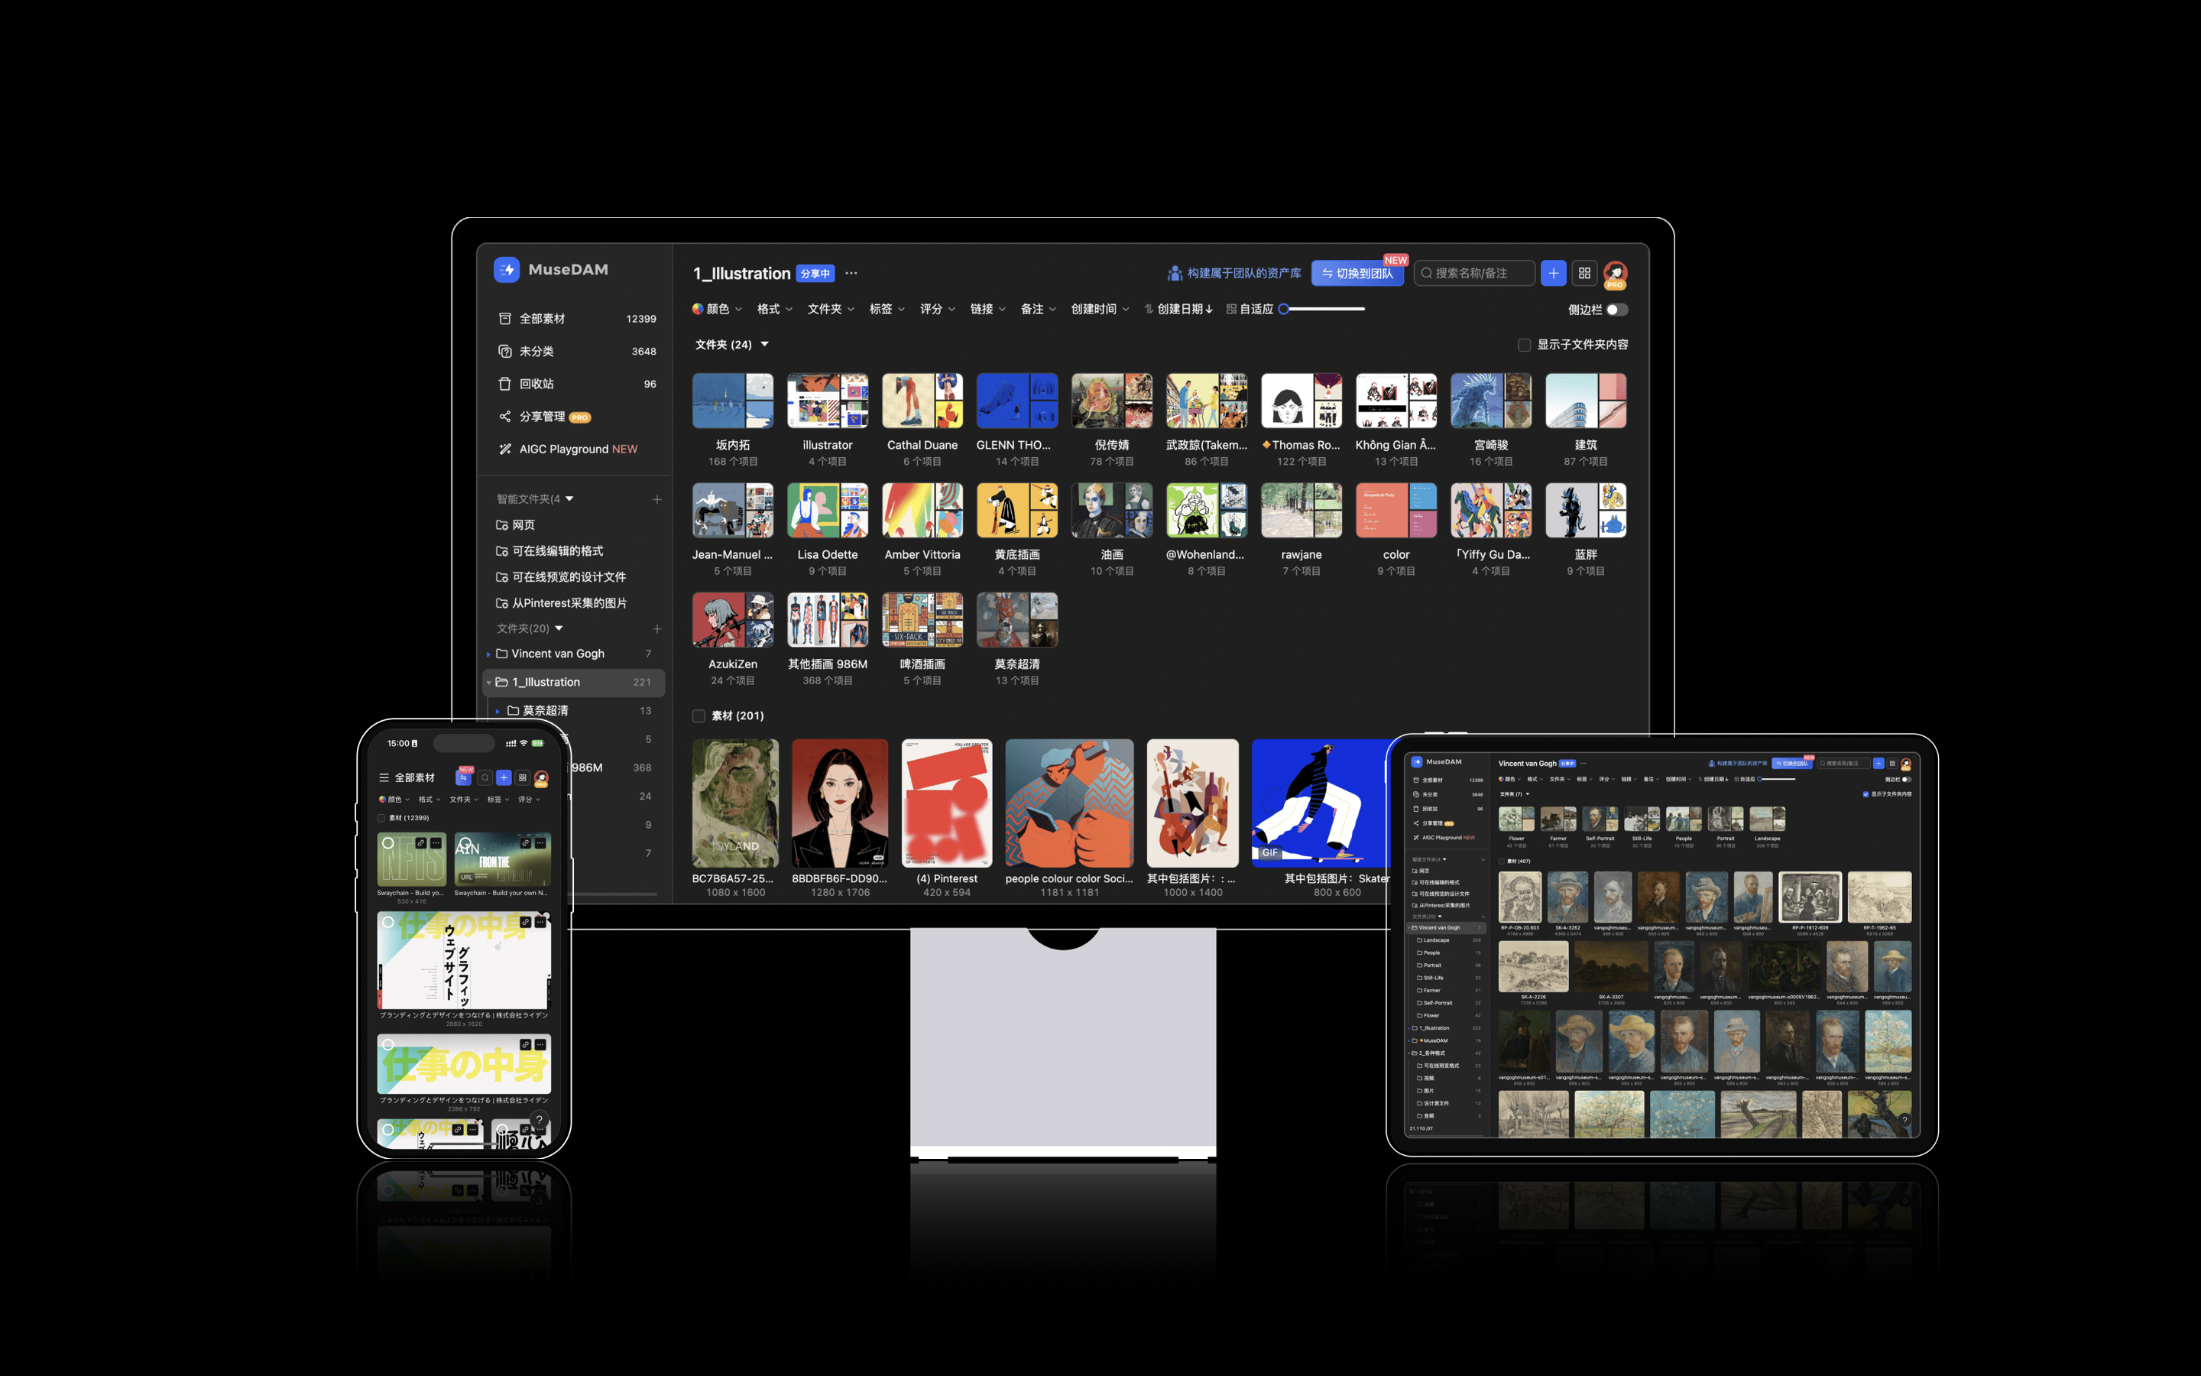
Task: Click the profile avatar on the tablet
Action: tap(1905, 764)
